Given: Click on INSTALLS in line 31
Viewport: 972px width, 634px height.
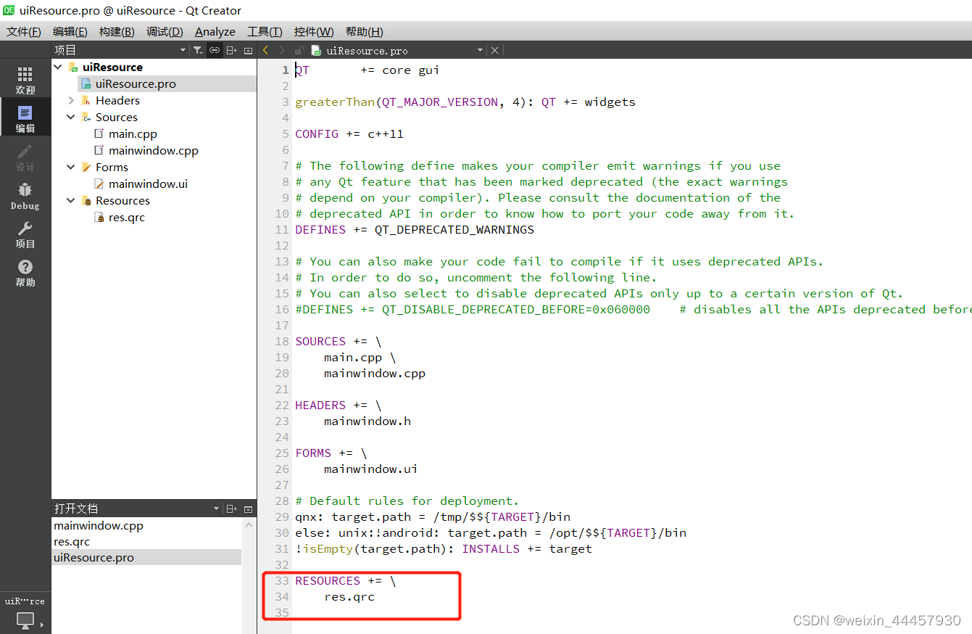Looking at the screenshot, I should coord(491,548).
